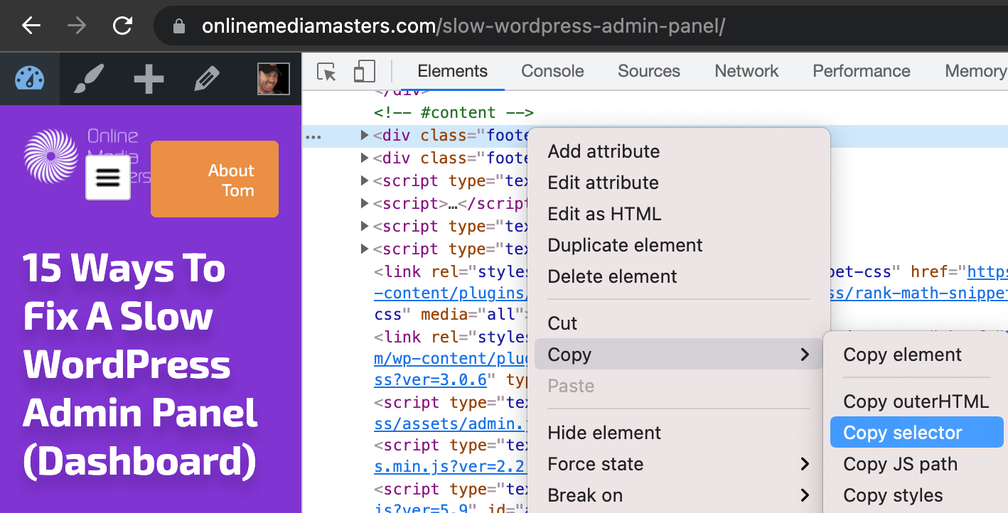
Task: Click the 15 Ways To Fix headline
Action: [x=141, y=364]
